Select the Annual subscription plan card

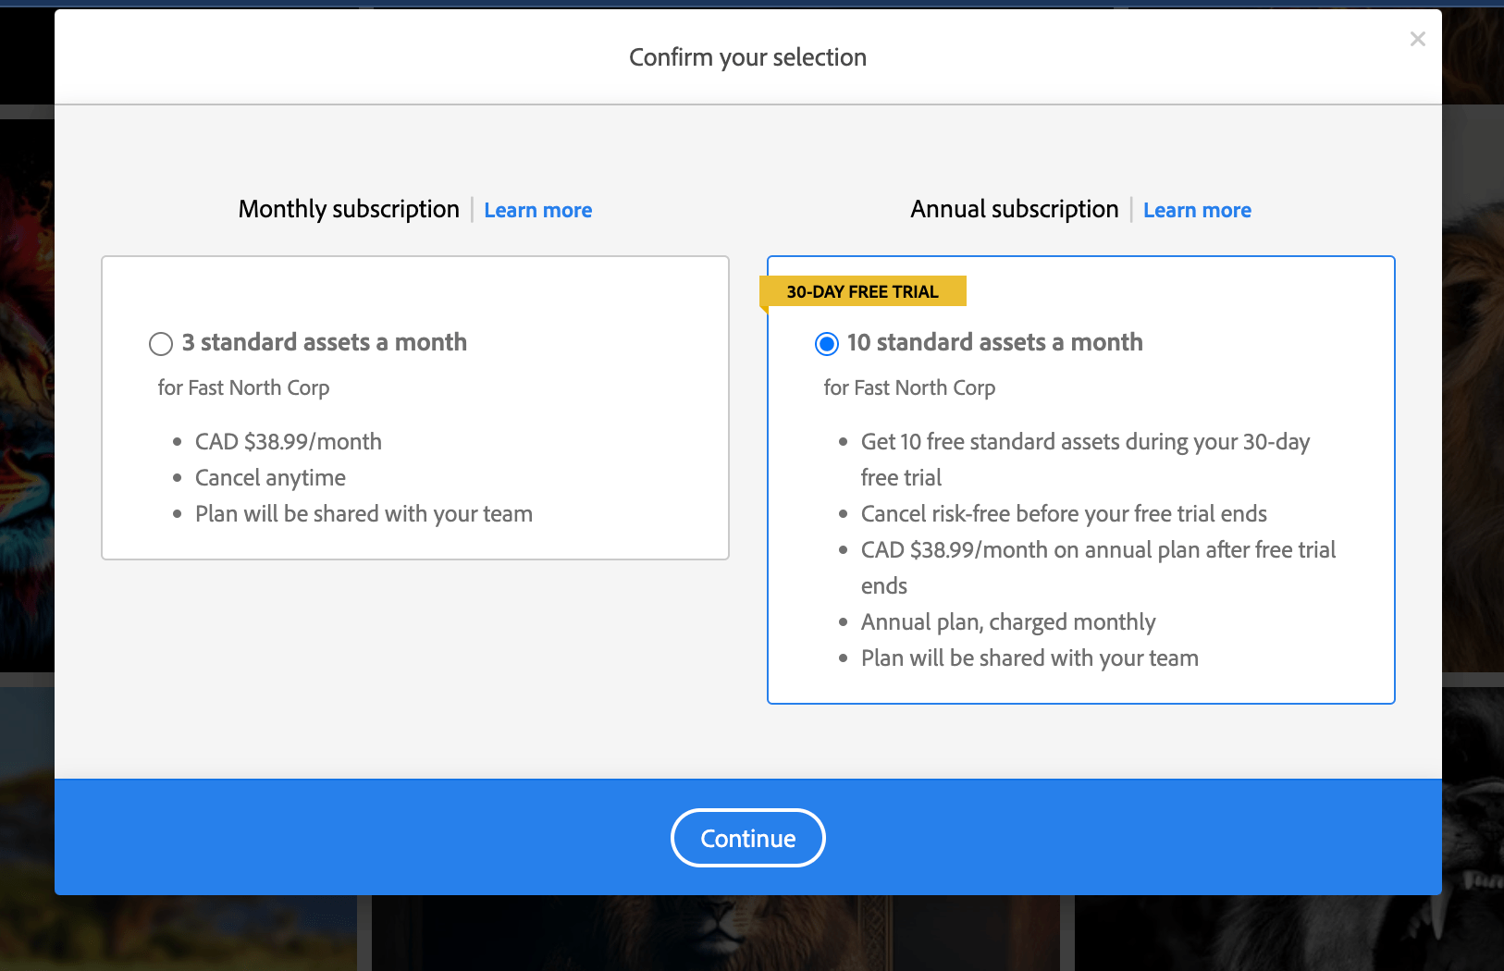[x=1080, y=478]
